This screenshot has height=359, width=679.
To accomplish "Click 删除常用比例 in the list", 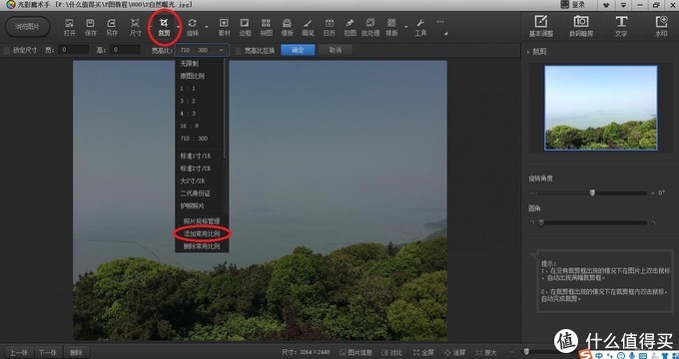I will click(x=202, y=246).
